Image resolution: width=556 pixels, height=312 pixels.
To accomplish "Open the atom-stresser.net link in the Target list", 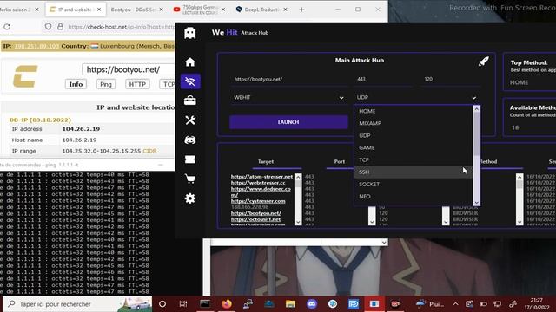I will point(261,177).
